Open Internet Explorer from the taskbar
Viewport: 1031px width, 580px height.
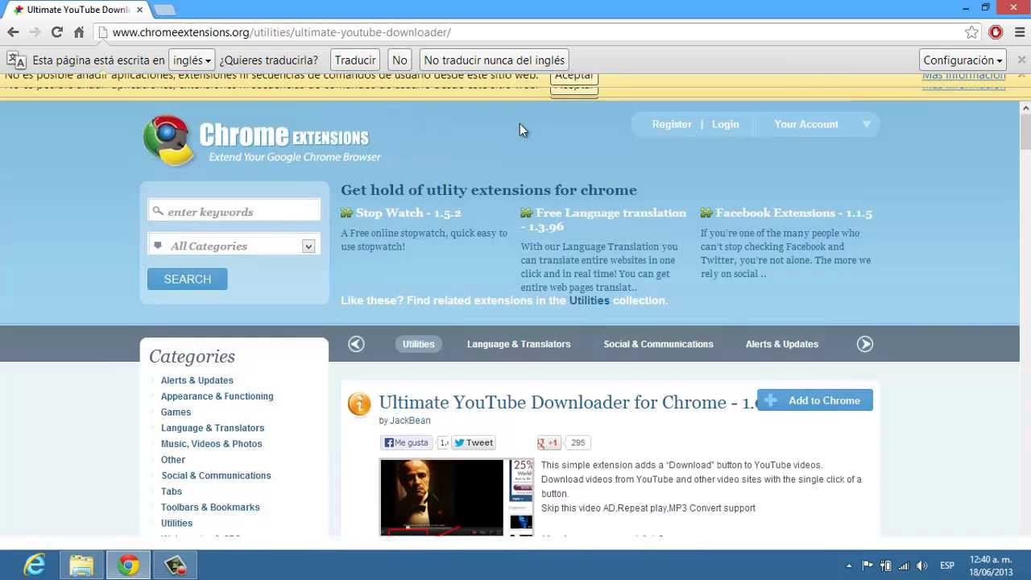[x=35, y=565]
